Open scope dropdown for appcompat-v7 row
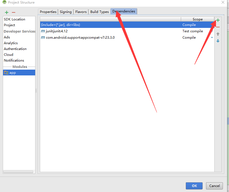The image size is (229, 192). pos(212,38)
